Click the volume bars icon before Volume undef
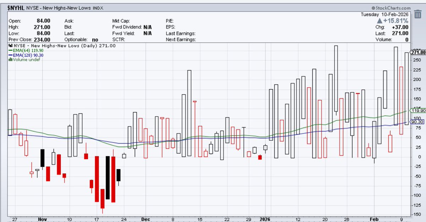The height and width of the screenshot is (222, 426). (10, 60)
